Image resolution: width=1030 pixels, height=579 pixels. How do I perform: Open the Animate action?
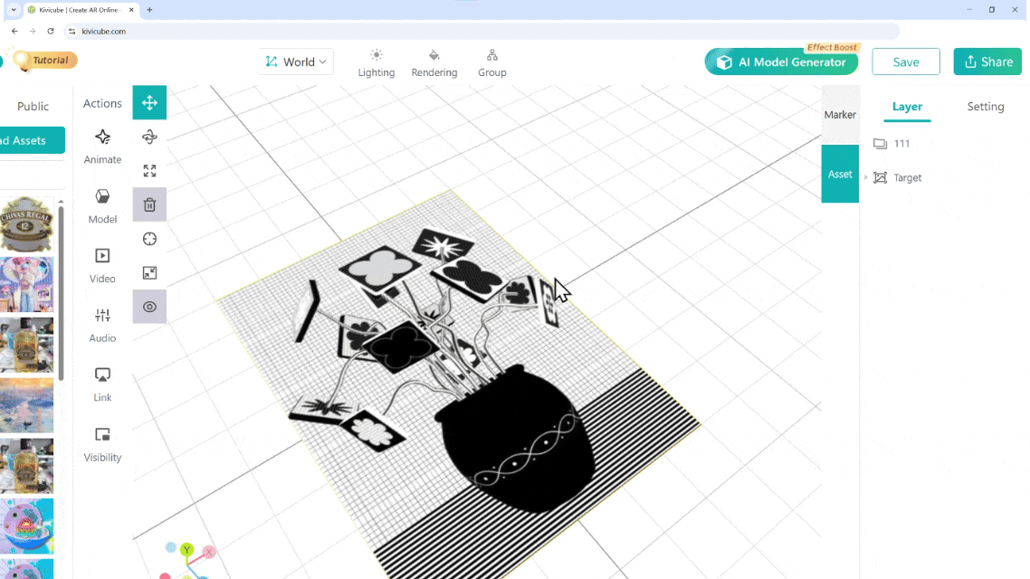tap(102, 146)
